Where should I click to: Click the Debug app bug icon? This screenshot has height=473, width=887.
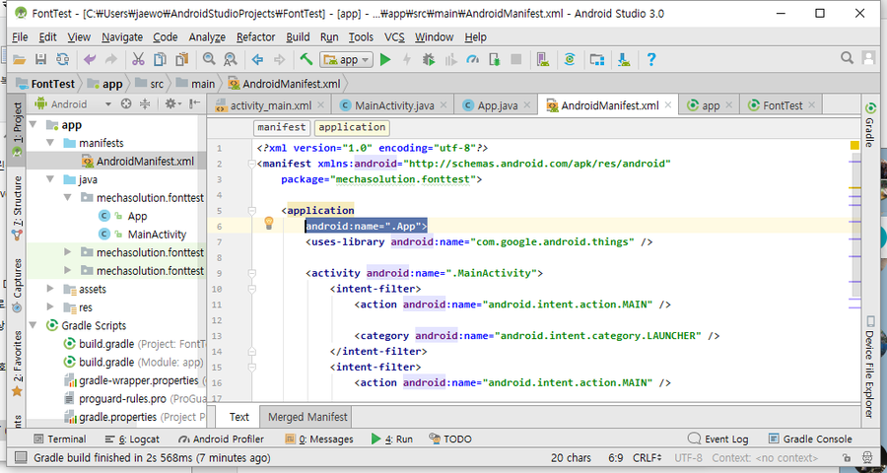(x=429, y=59)
